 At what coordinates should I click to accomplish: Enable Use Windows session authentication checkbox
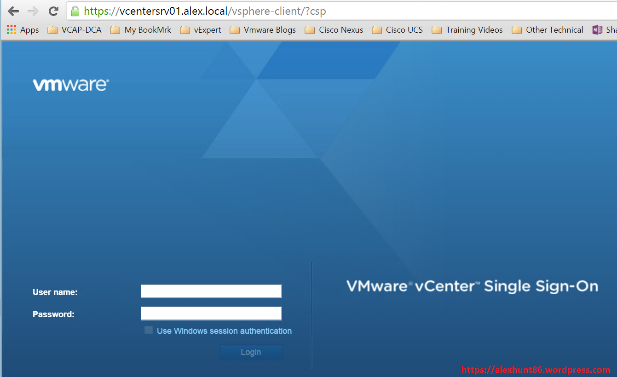click(x=149, y=330)
